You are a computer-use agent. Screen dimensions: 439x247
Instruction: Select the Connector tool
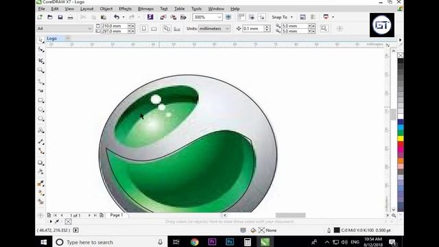tap(41, 151)
